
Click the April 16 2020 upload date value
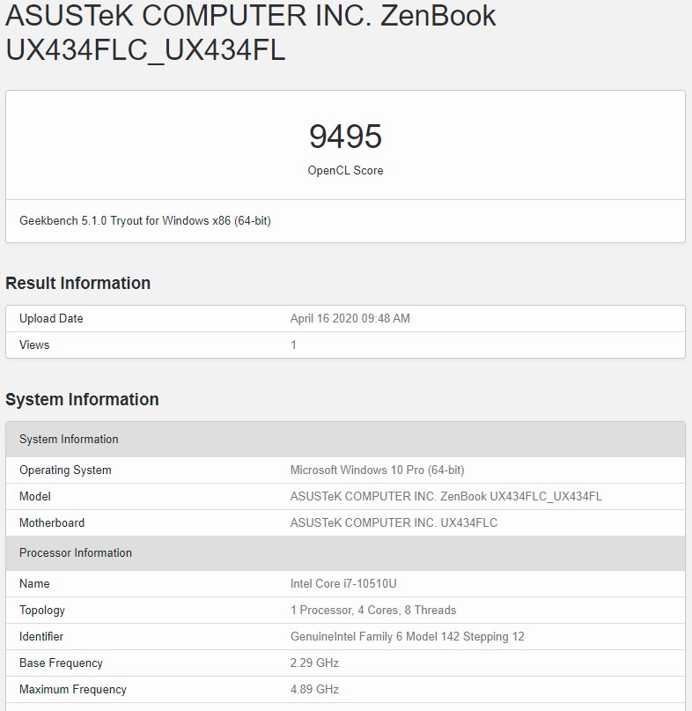point(350,318)
